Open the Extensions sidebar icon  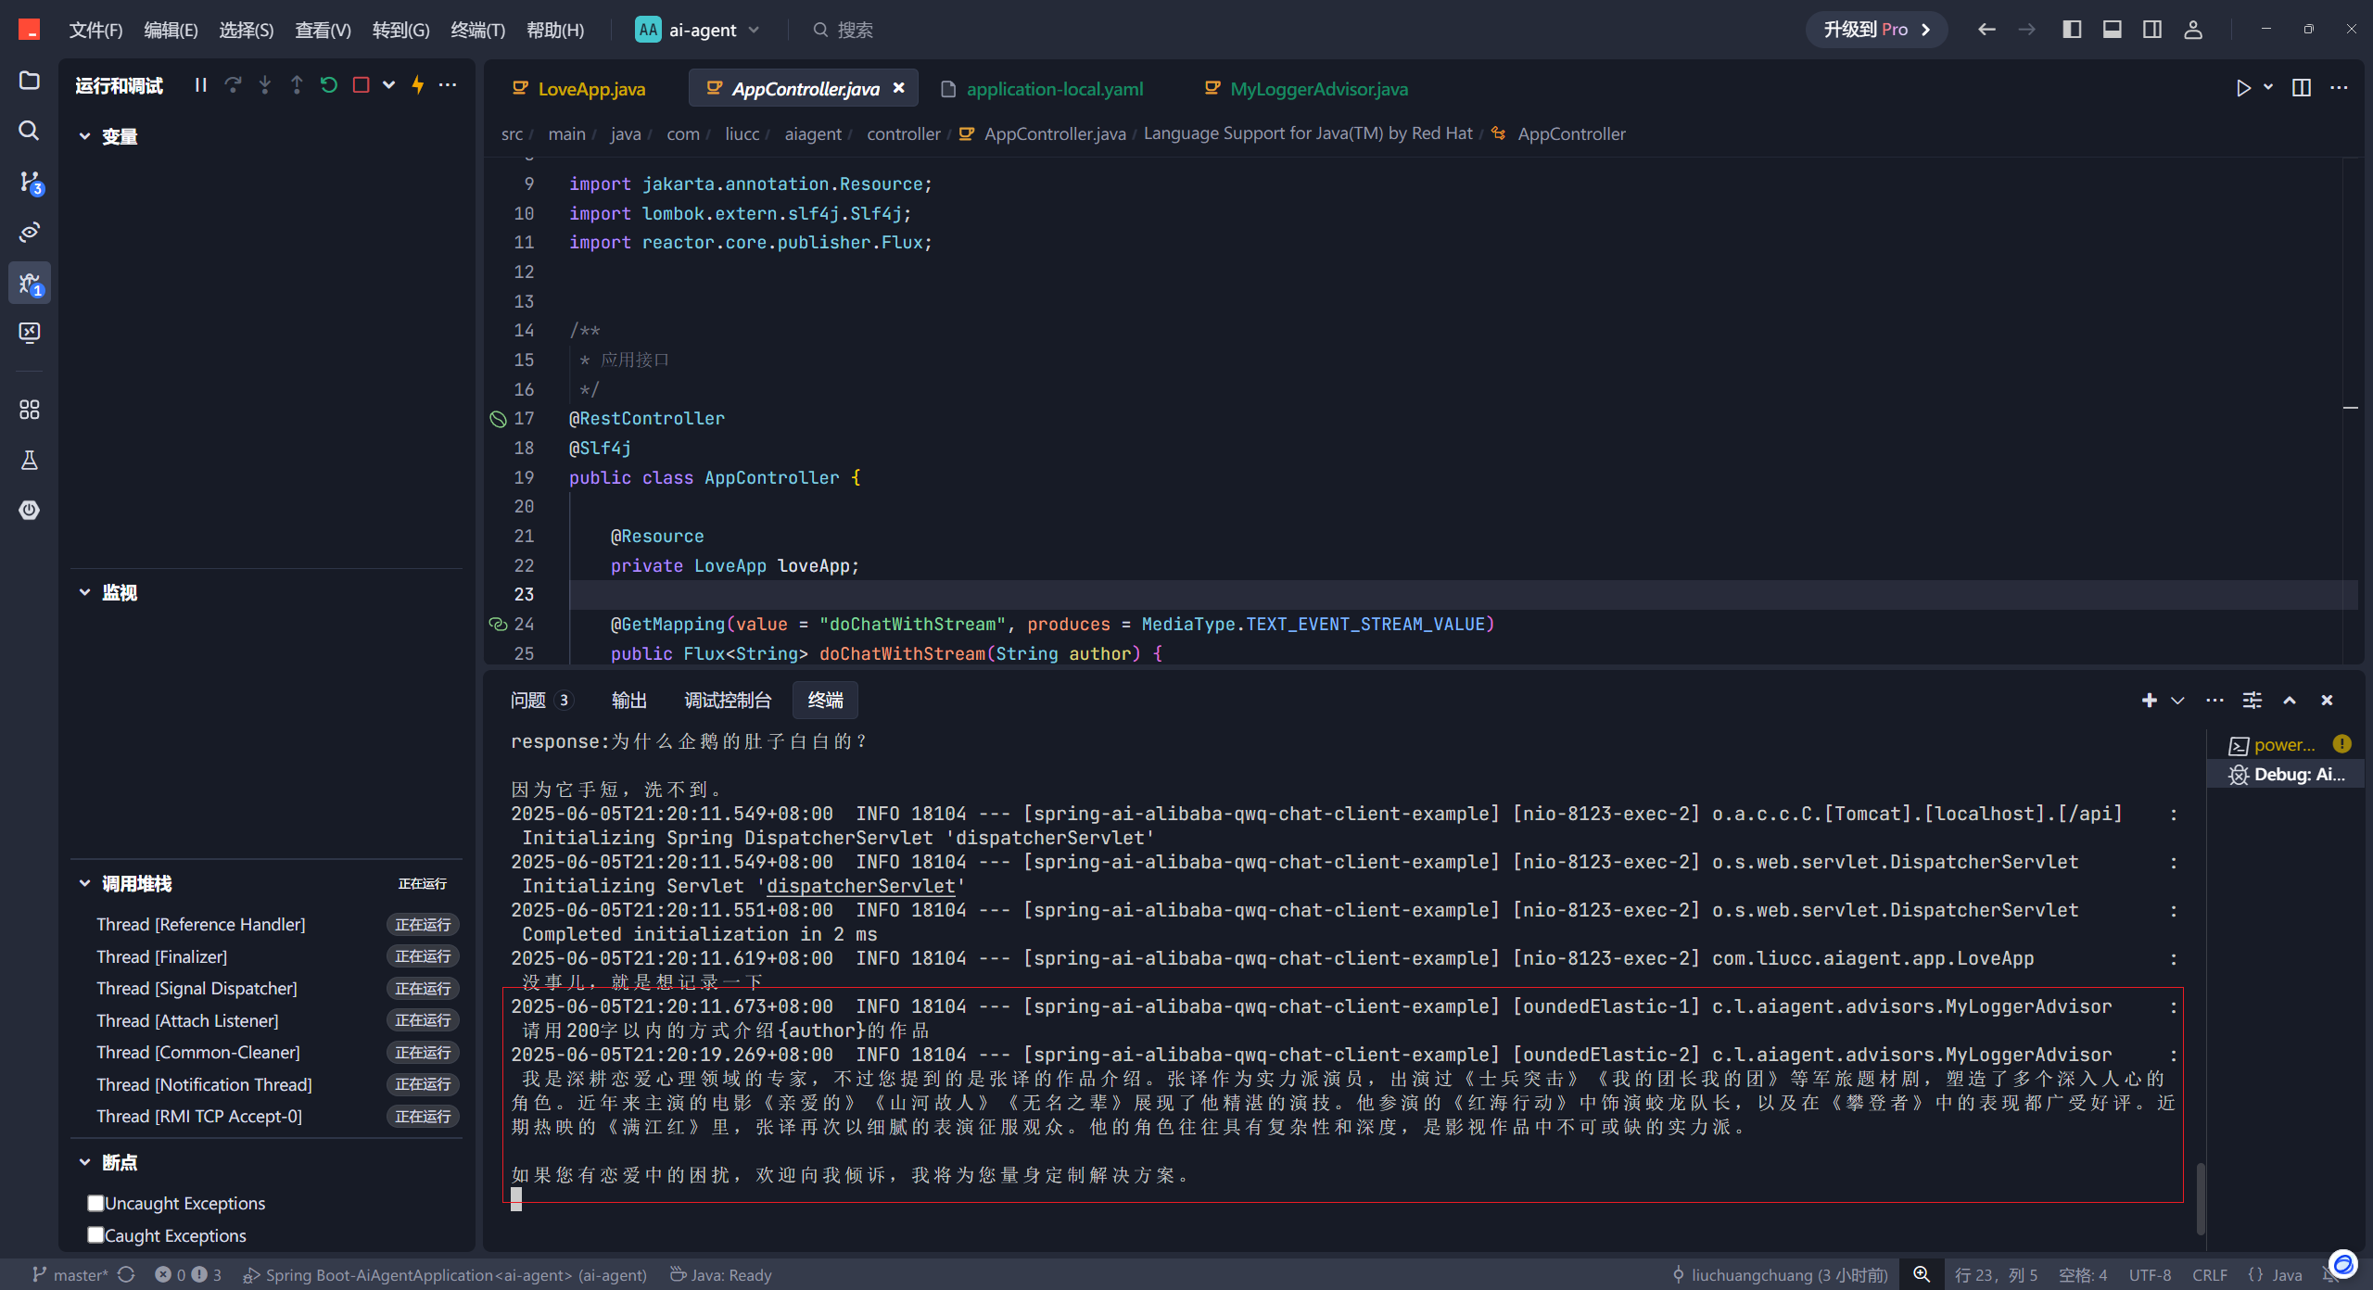[30, 410]
